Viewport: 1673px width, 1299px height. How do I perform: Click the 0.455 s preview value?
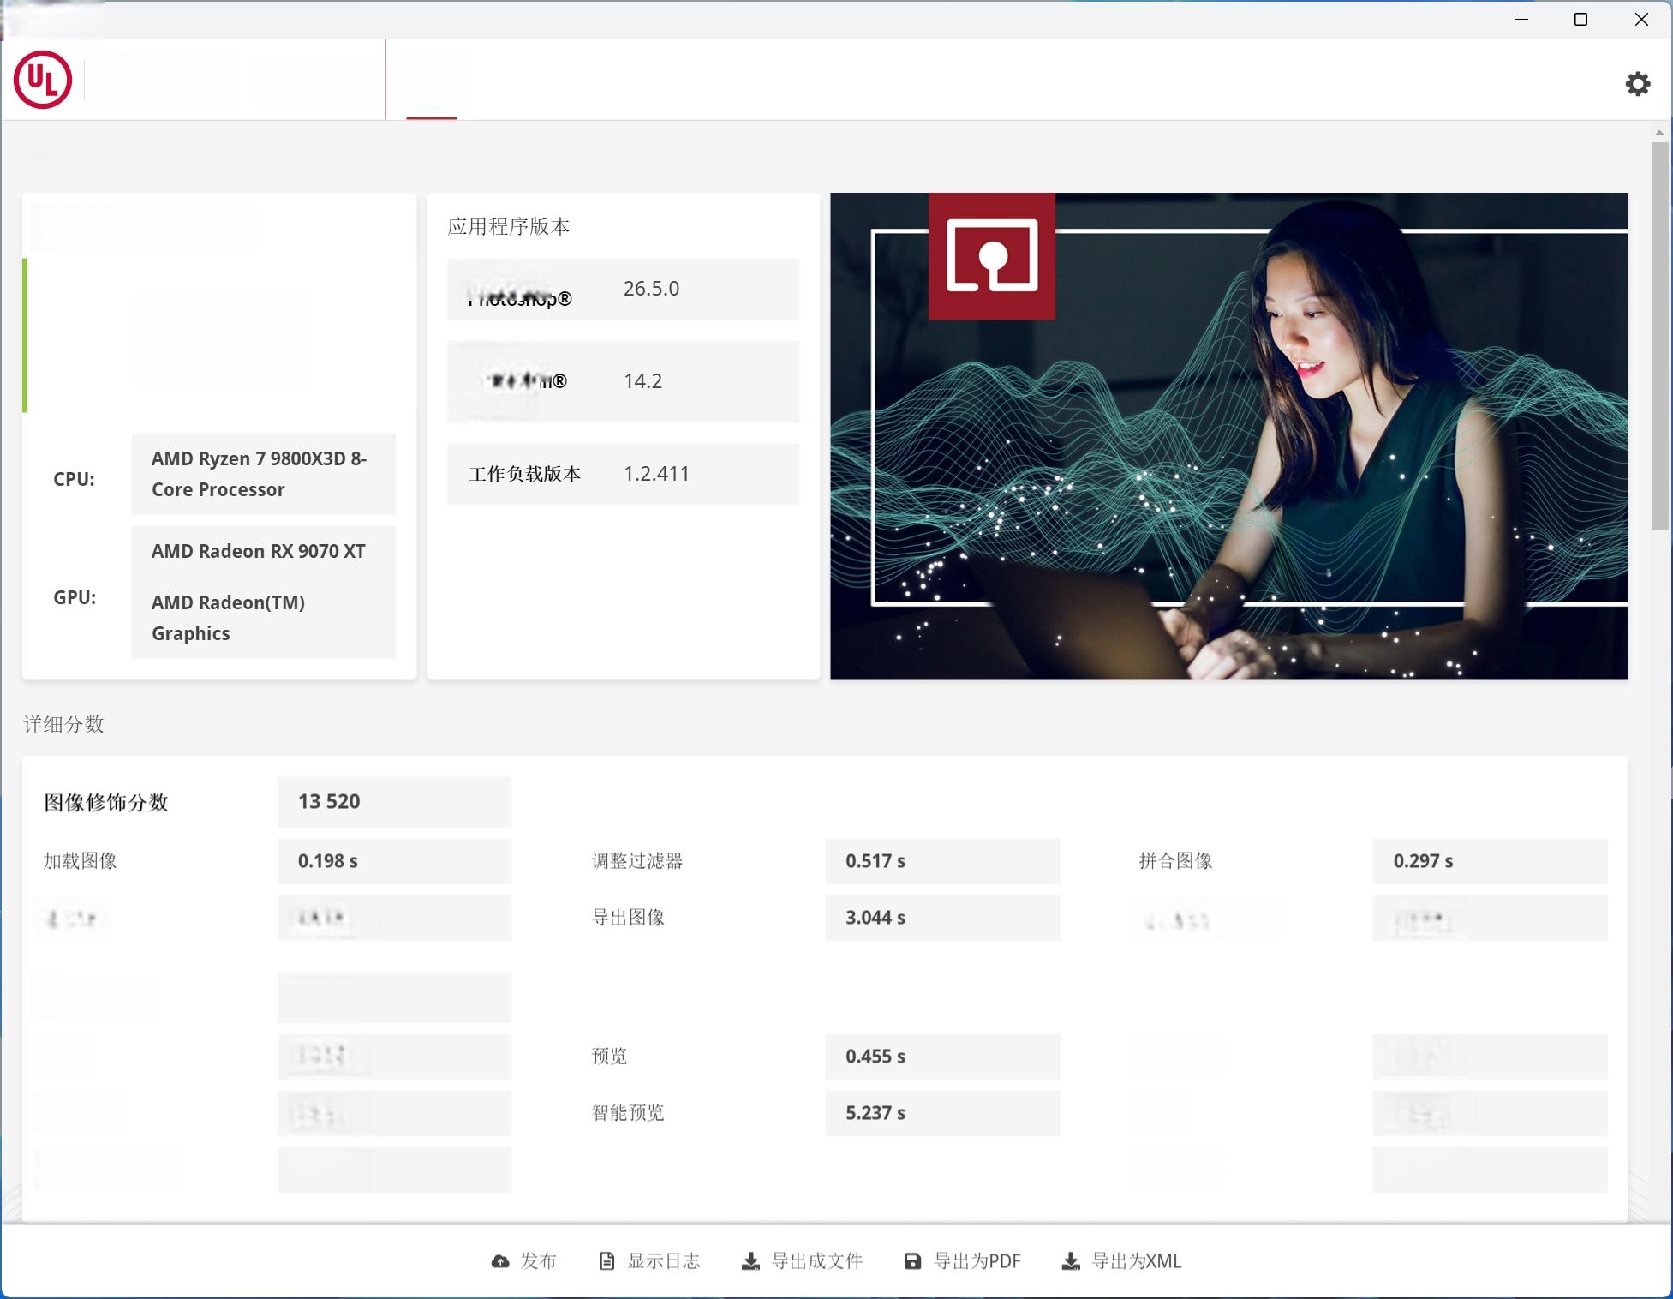[875, 1057]
